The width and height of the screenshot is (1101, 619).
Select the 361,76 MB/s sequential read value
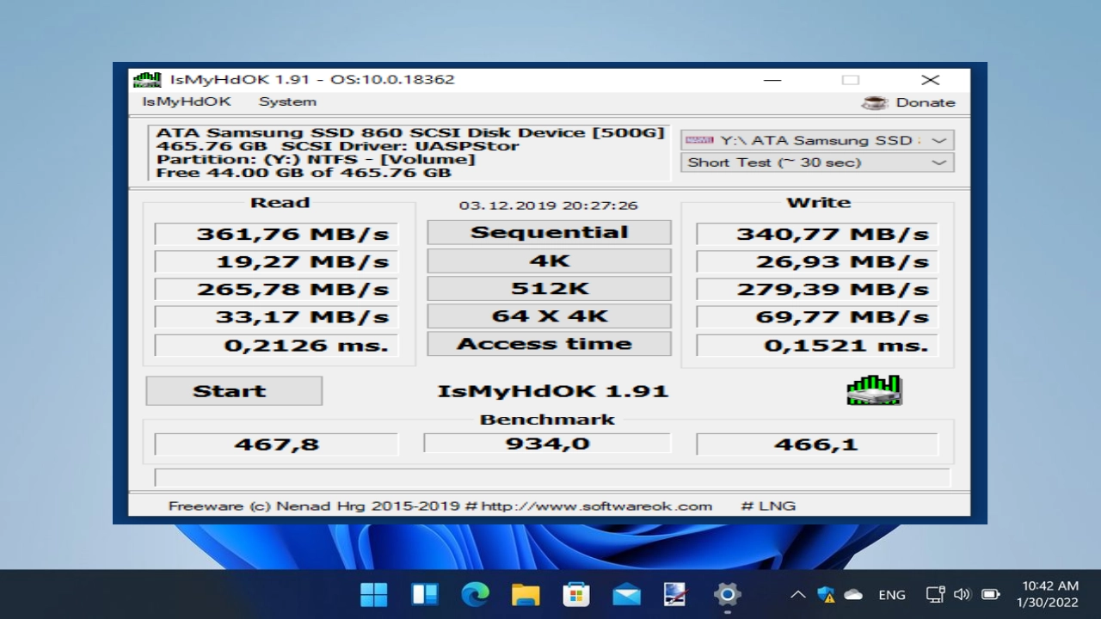[276, 234]
